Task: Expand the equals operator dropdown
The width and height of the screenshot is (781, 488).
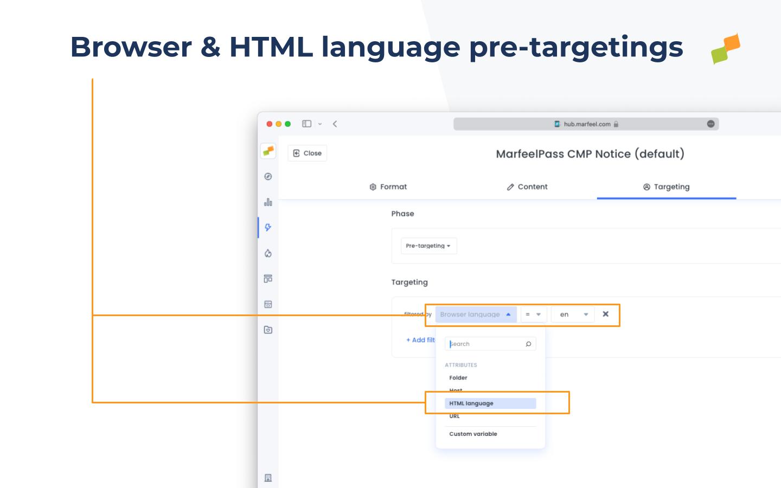Action: [533, 314]
